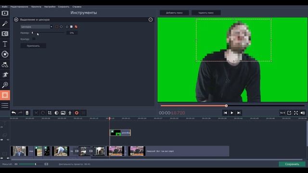
Task: Click the Rotate clip icon
Action: point(43,113)
